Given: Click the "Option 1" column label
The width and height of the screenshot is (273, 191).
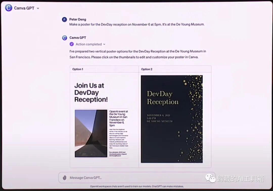Looking at the screenshot, I should tap(78, 69).
